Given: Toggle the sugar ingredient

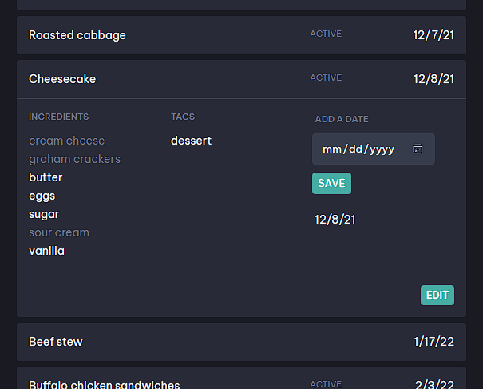Looking at the screenshot, I should click(x=44, y=214).
